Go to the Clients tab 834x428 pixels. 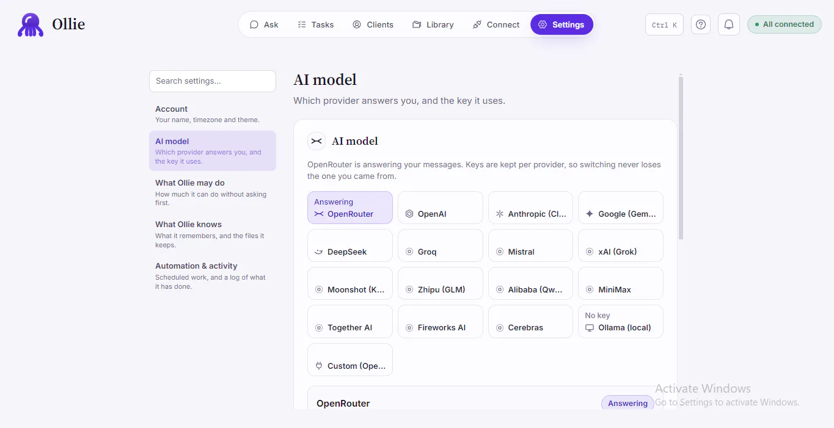[x=373, y=24]
